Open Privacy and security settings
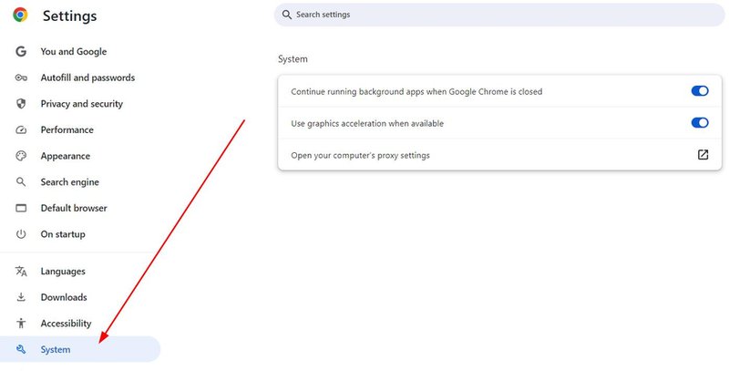This screenshot has width=729, height=371. [x=80, y=104]
